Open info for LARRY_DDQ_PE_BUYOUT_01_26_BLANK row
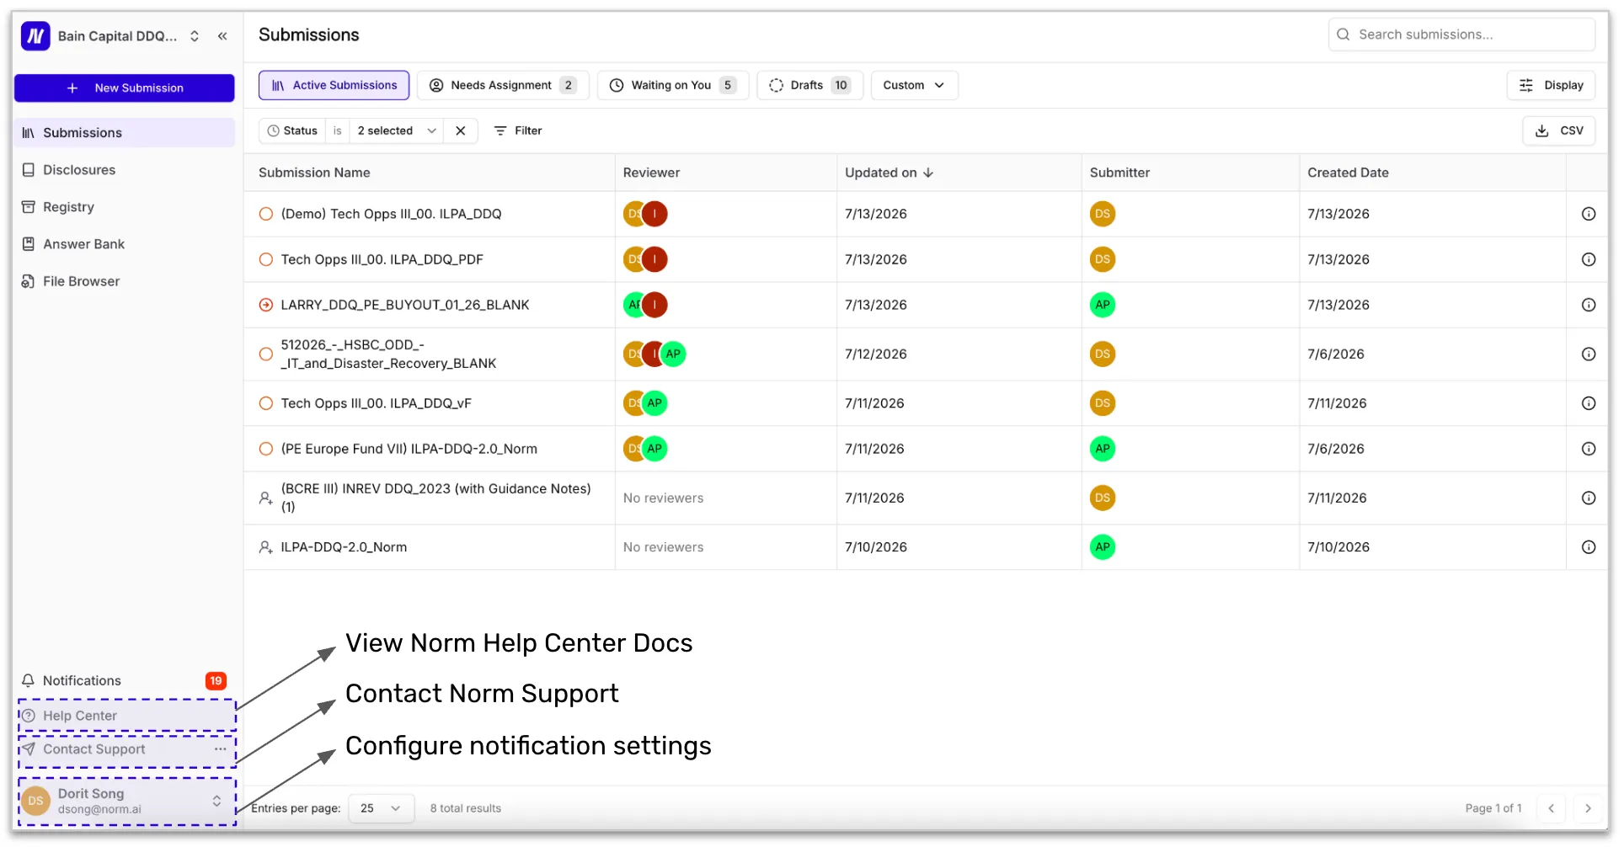The width and height of the screenshot is (1624, 847). (1588, 305)
